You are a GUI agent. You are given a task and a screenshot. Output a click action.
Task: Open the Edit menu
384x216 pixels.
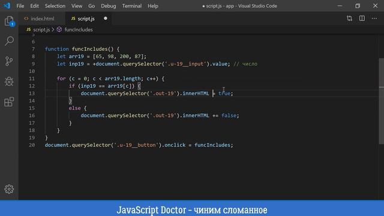click(34, 6)
